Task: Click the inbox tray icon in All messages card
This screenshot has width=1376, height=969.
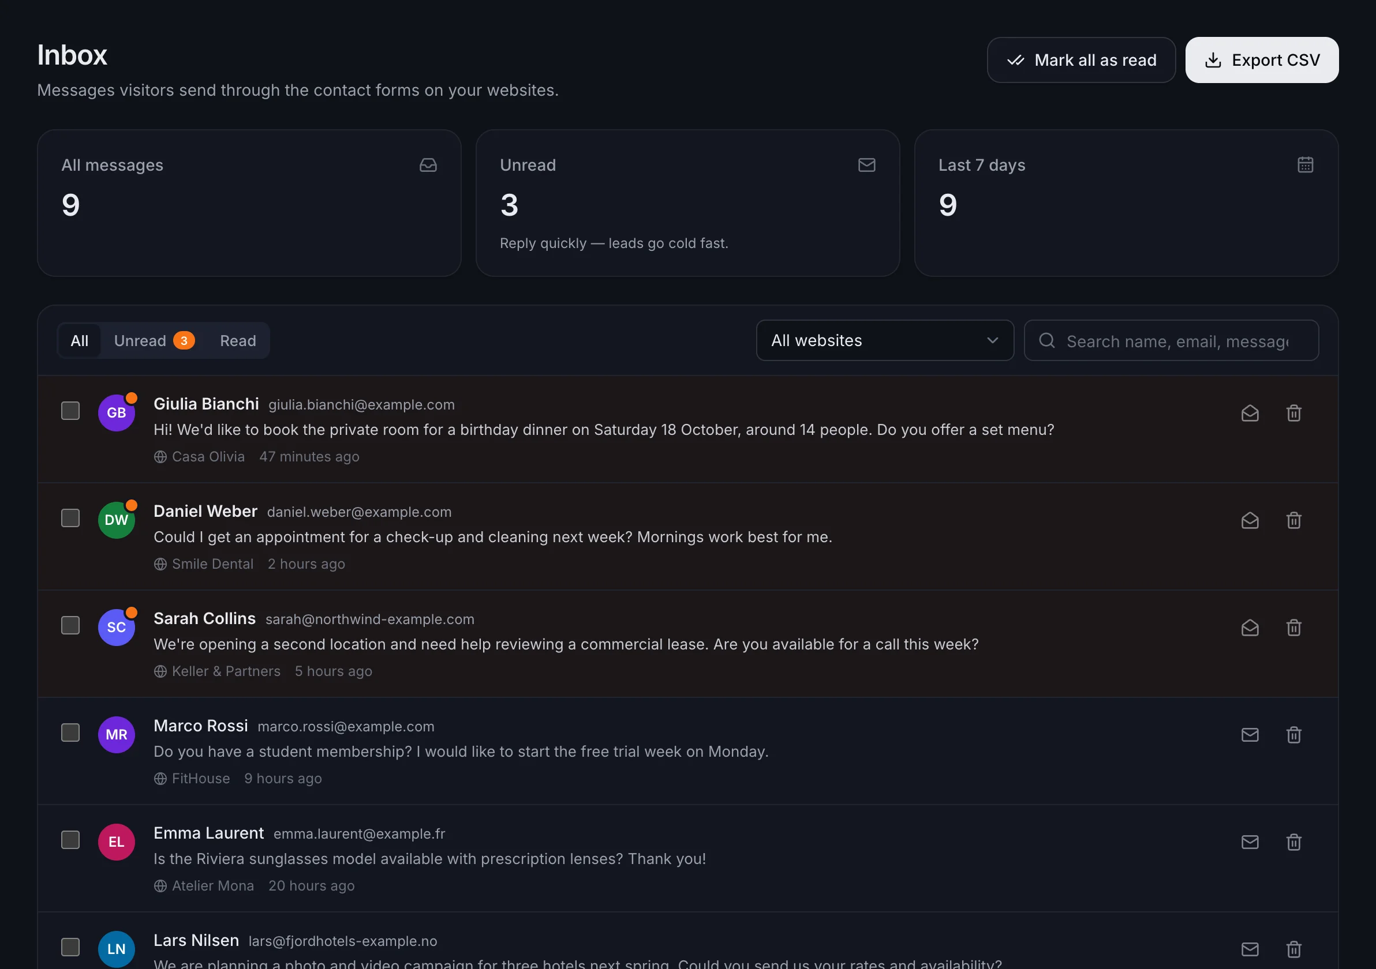Action: click(x=428, y=165)
